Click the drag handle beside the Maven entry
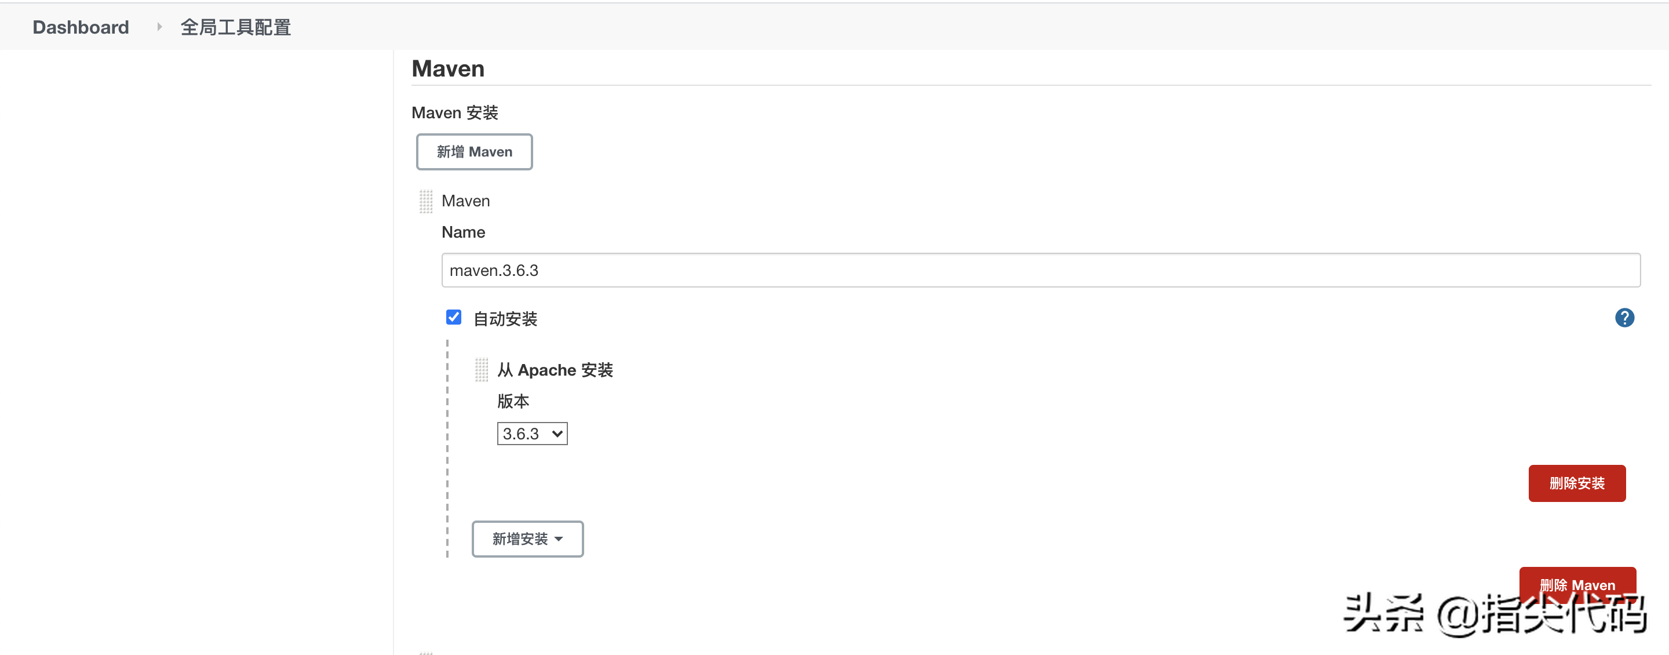This screenshot has width=1669, height=655. pyautogui.click(x=425, y=202)
